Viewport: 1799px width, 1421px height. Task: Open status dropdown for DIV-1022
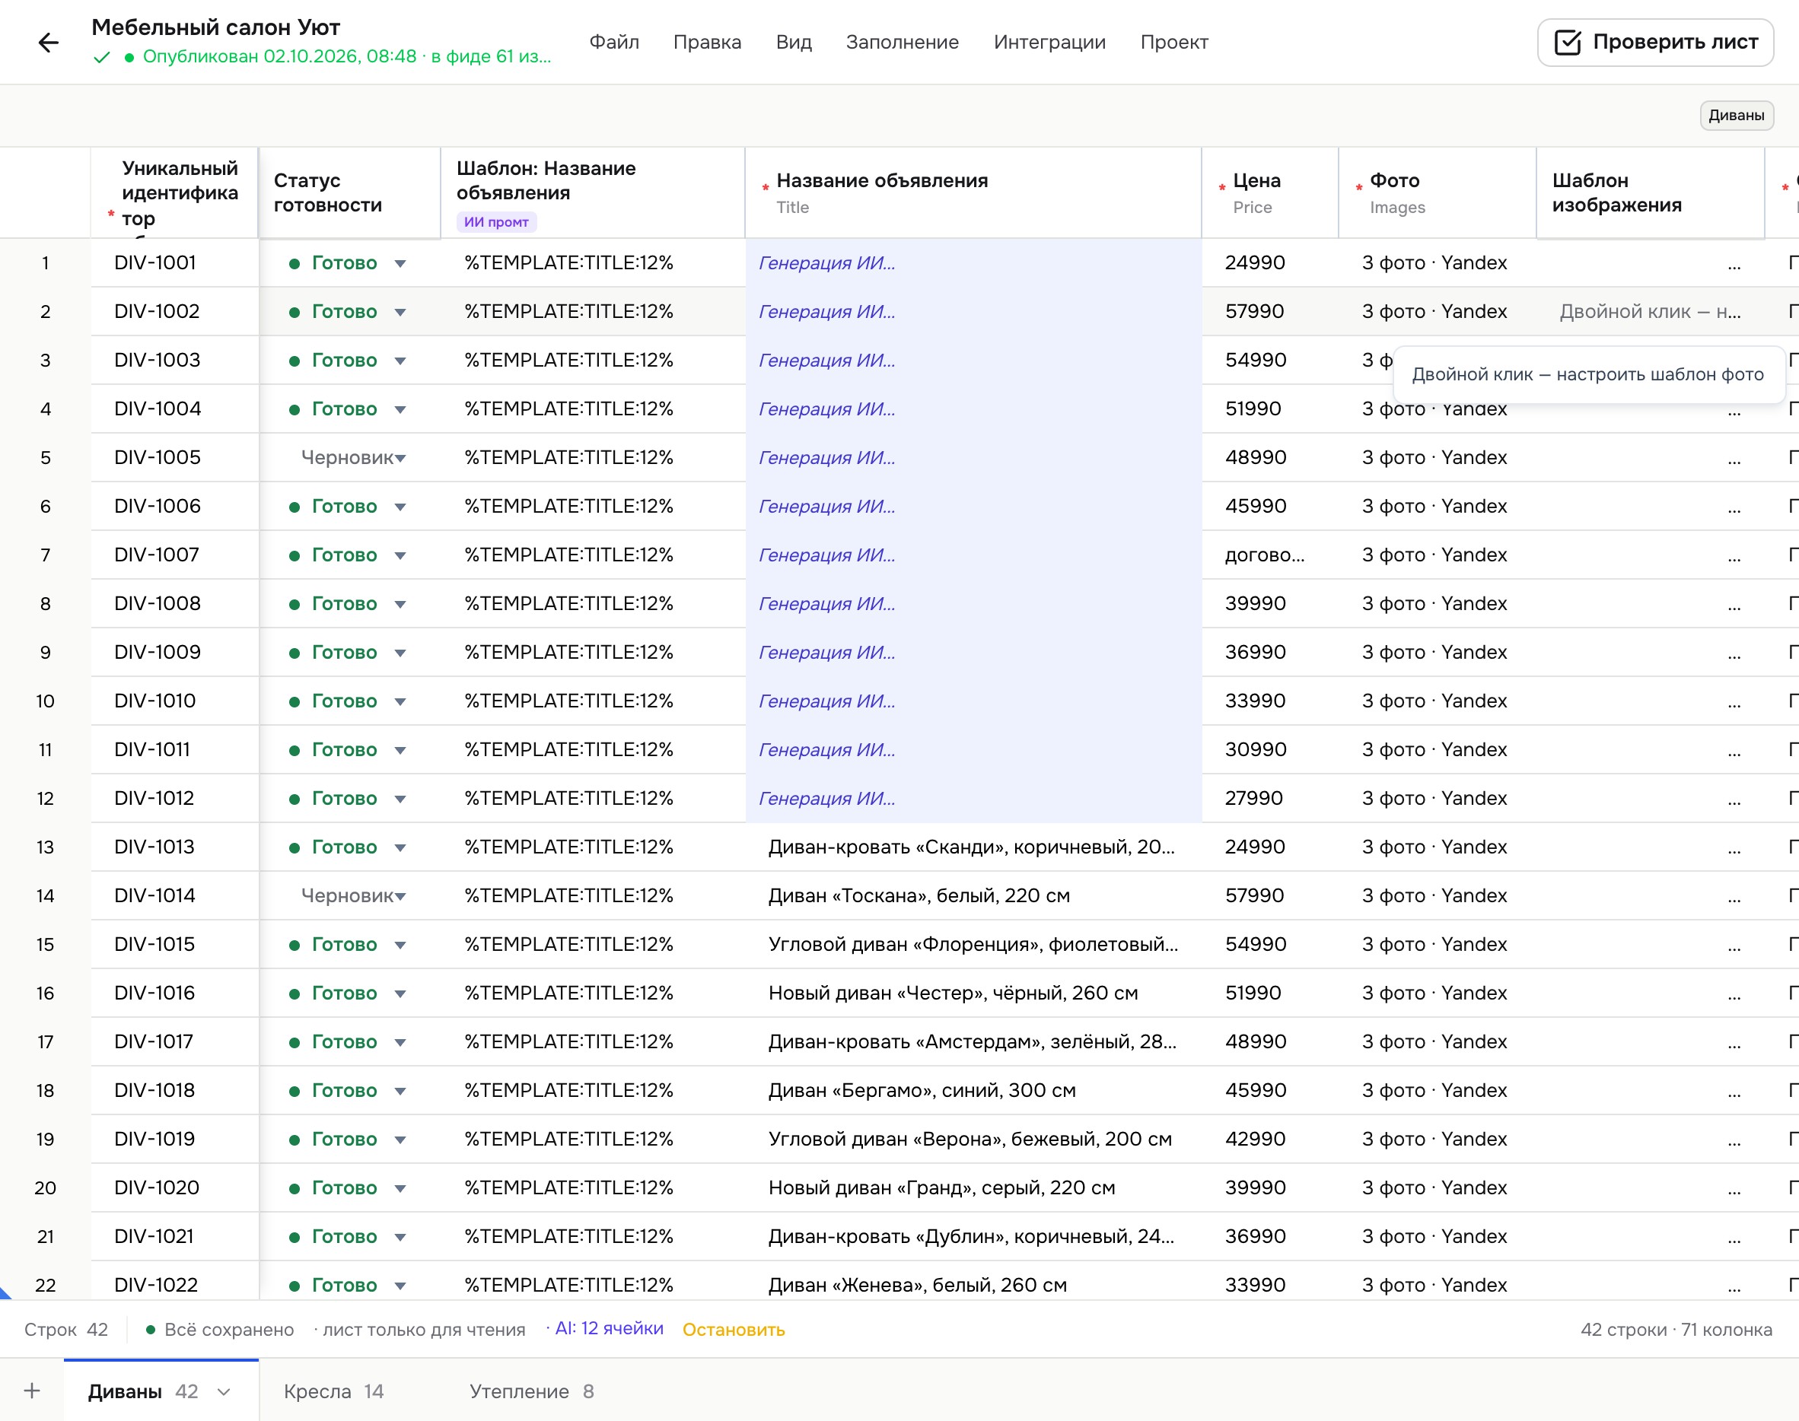[x=400, y=1286]
